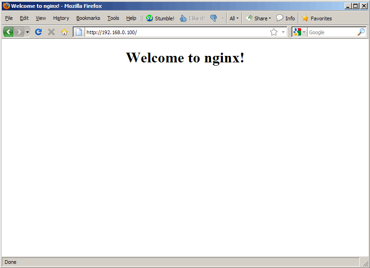Click the Stop loading X icon
The image size is (370, 268).
pyautogui.click(x=51, y=32)
